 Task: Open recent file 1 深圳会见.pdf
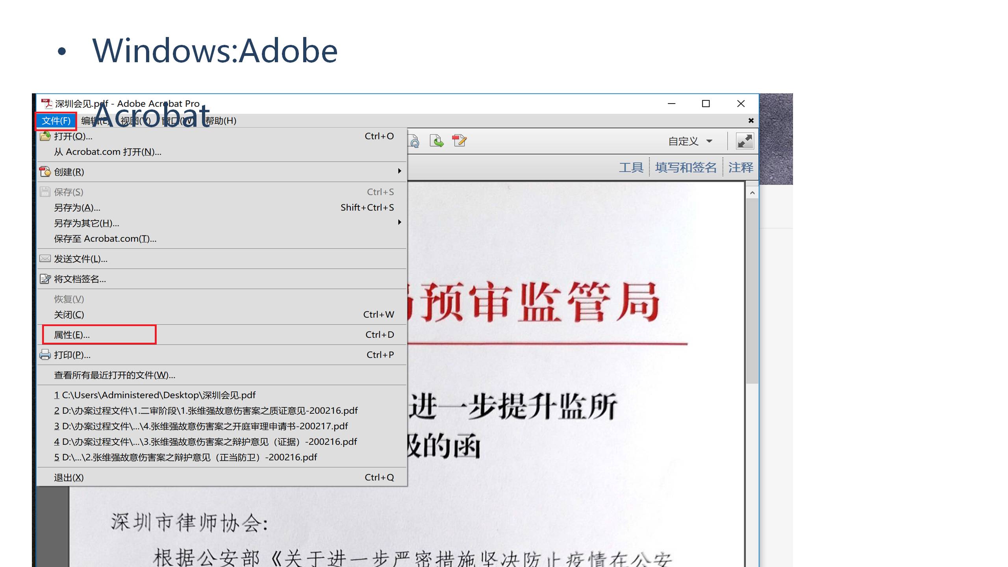[156, 395]
